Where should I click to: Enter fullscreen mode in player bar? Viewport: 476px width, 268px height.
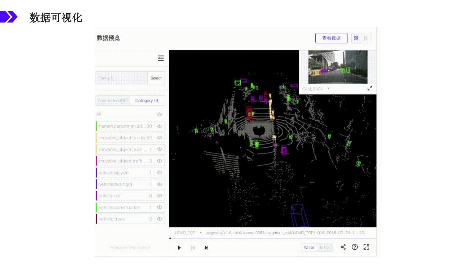(366, 247)
